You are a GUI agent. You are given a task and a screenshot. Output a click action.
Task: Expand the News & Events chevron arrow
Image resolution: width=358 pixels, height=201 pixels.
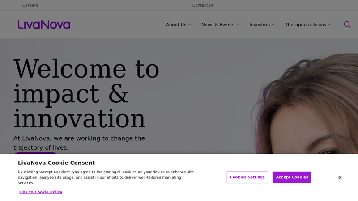click(x=238, y=25)
